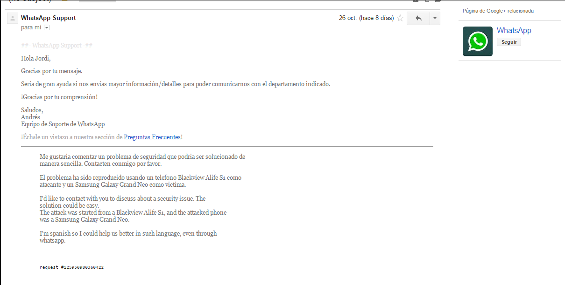Click the 'Equipo de Soporte de WhatsApp' signature
This screenshot has height=285, width=565.
click(63, 124)
